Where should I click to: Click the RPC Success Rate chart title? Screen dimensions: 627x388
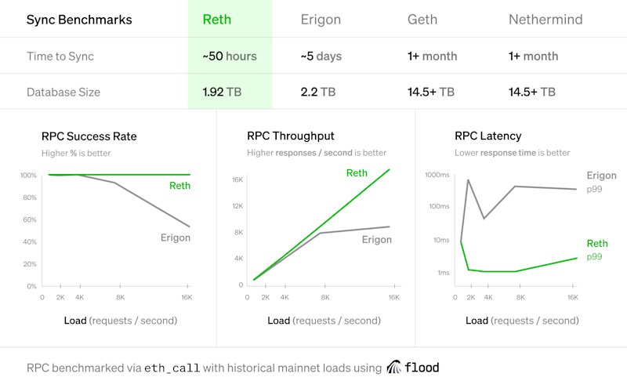pyautogui.click(x=89, y=136)
